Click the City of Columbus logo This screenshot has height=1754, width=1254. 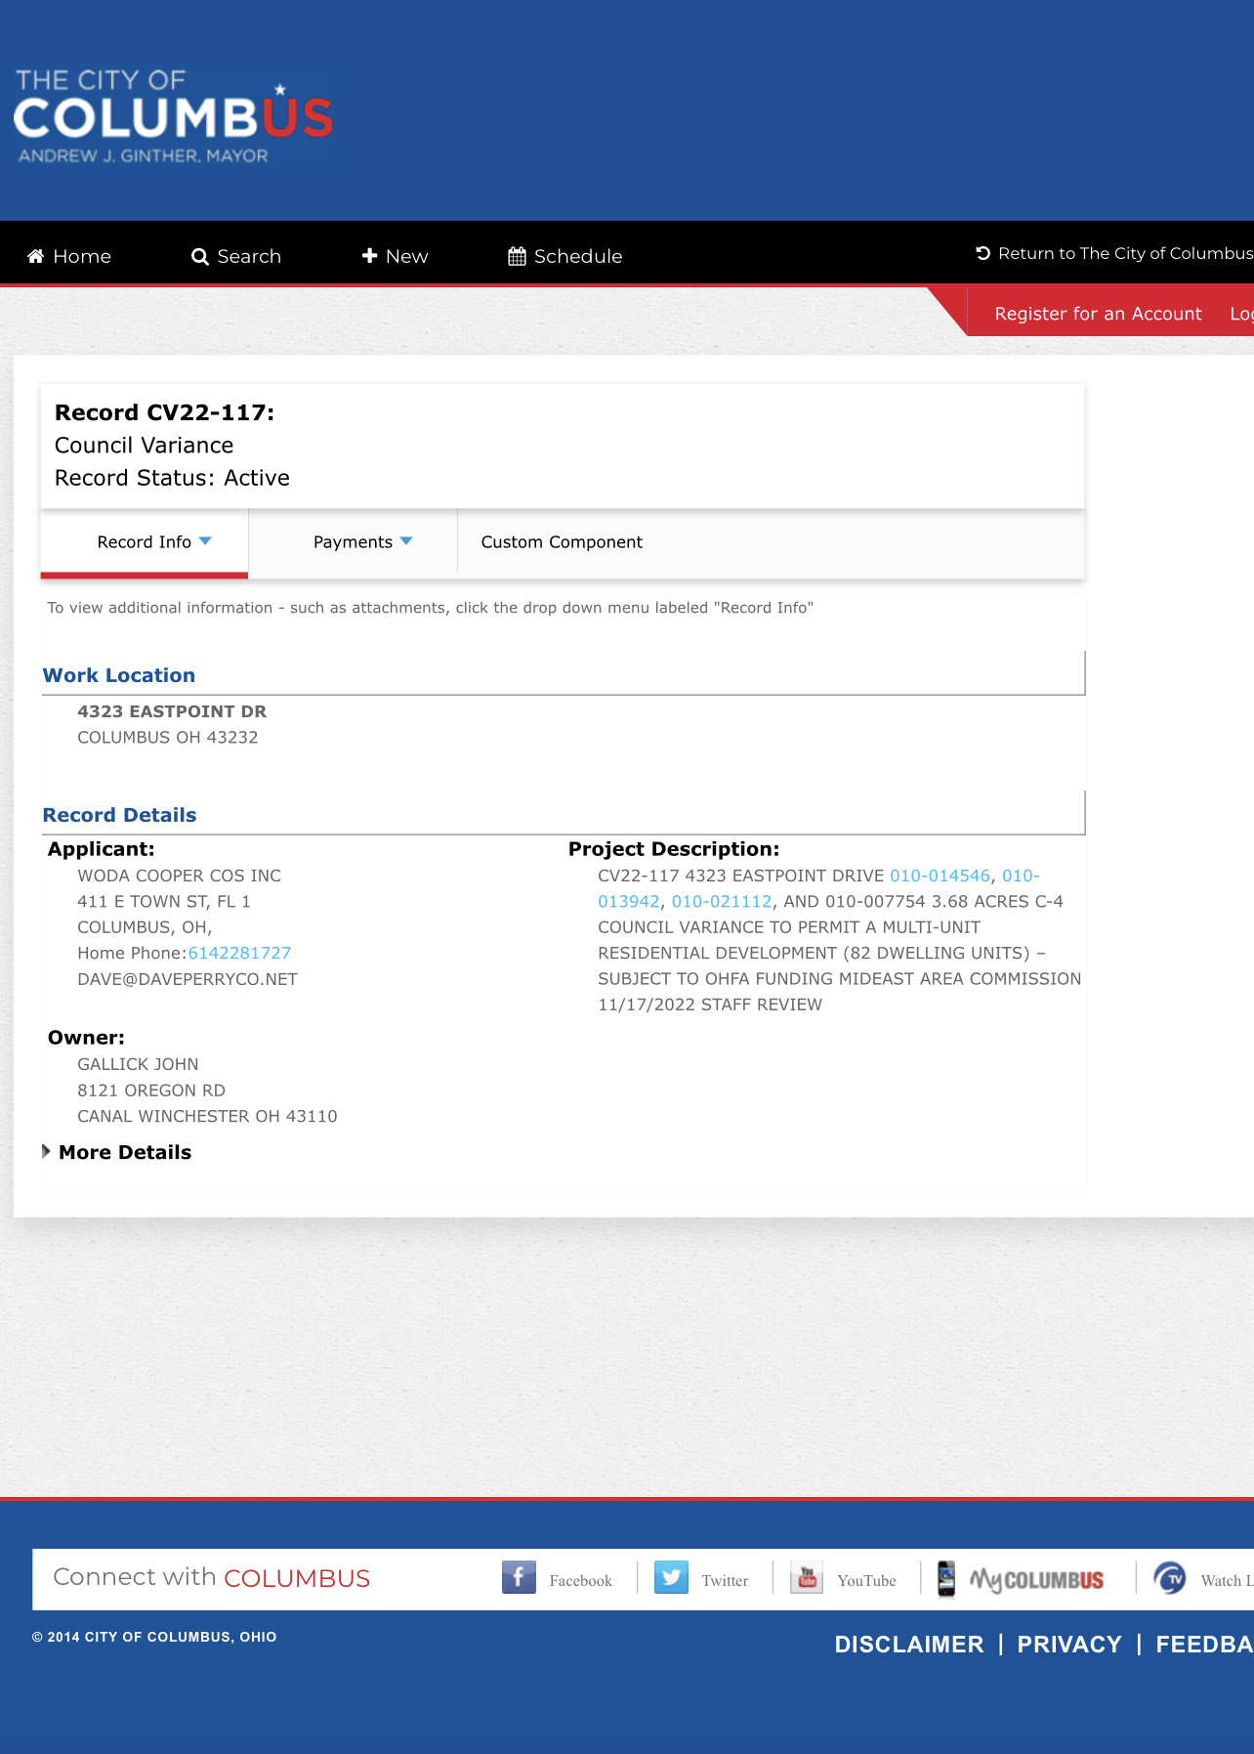point(174,115)
